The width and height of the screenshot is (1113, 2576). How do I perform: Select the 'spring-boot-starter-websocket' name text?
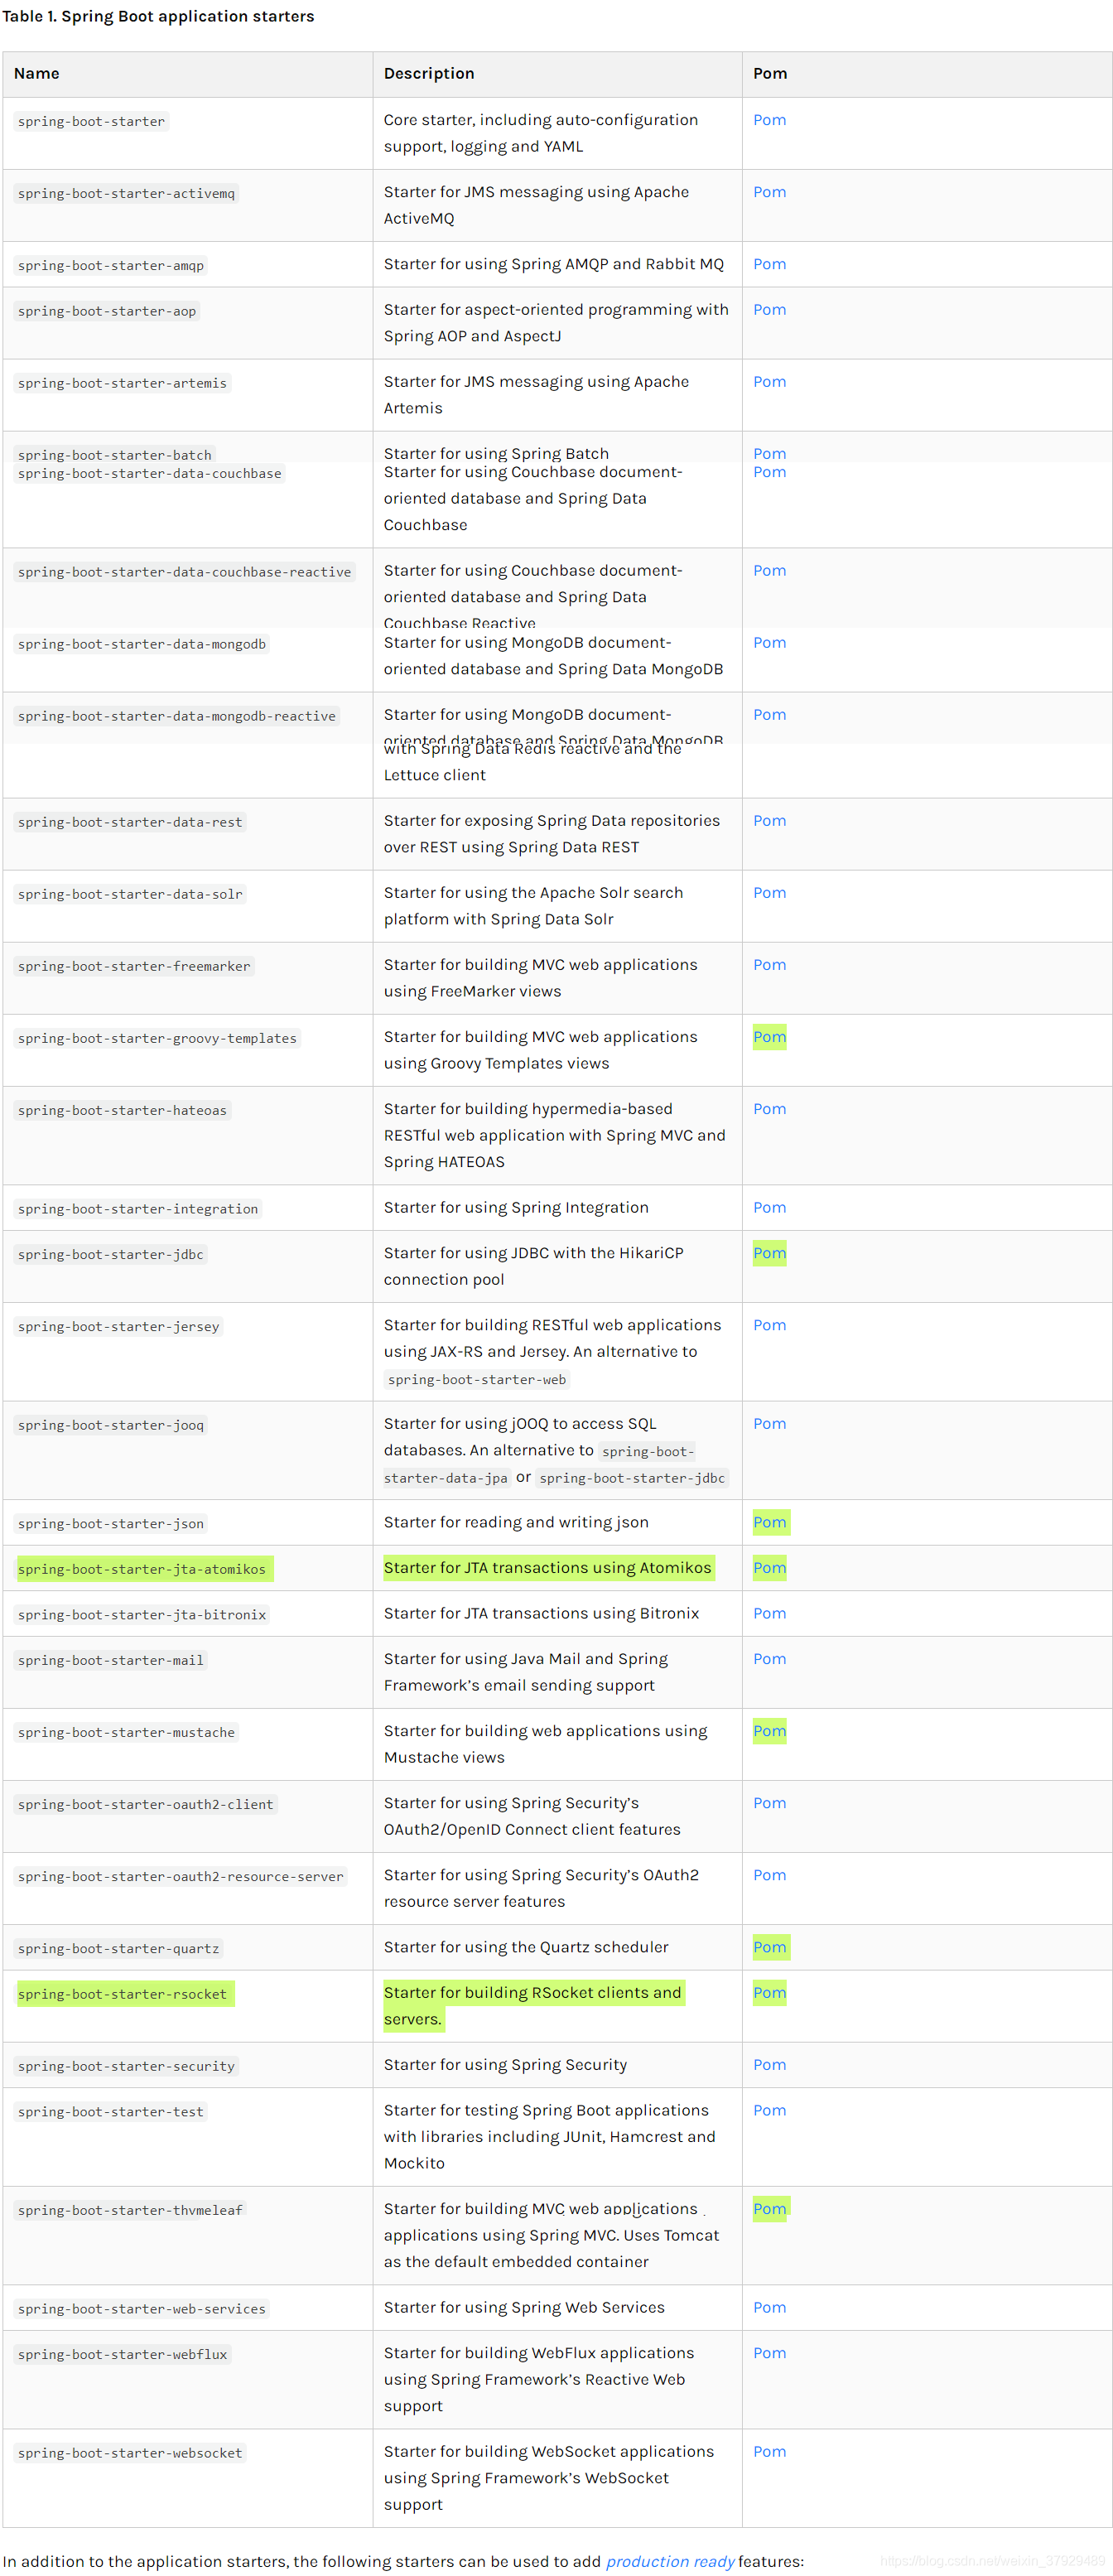pos(130,2454)
